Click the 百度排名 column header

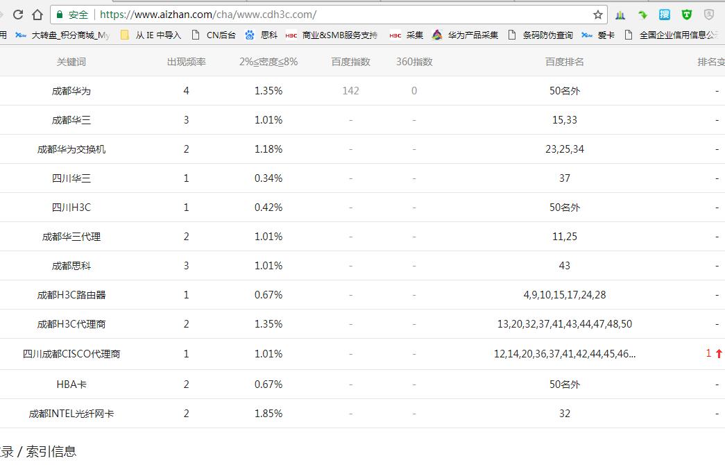[x=564, y=62]
